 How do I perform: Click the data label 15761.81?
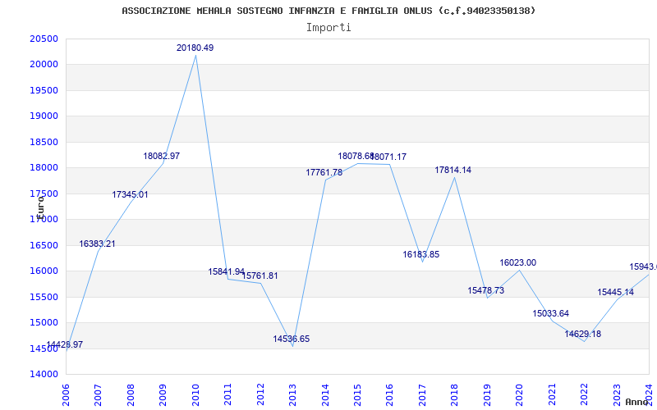tap(260, 276)
